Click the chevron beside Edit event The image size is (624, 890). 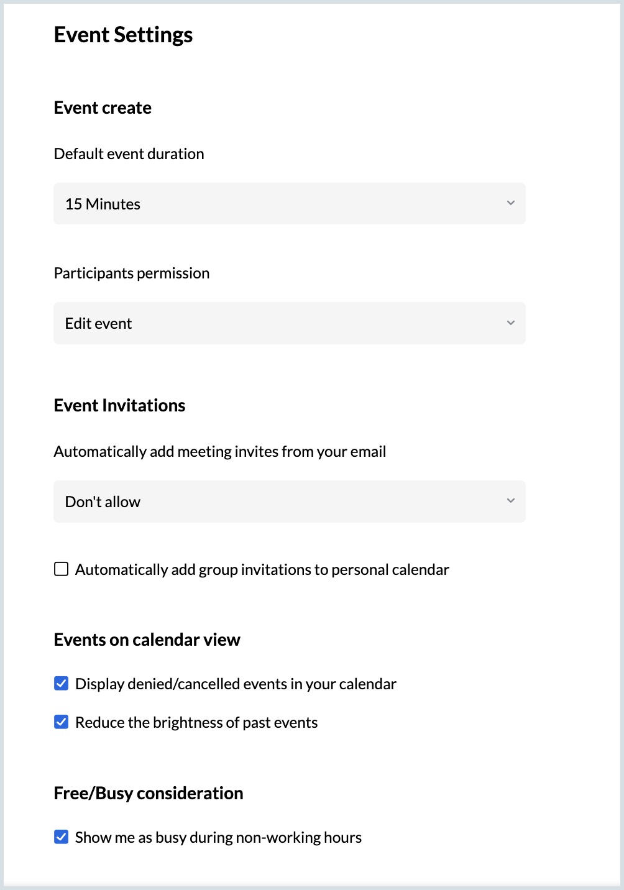pyautogui.click(x=511, y=323)
